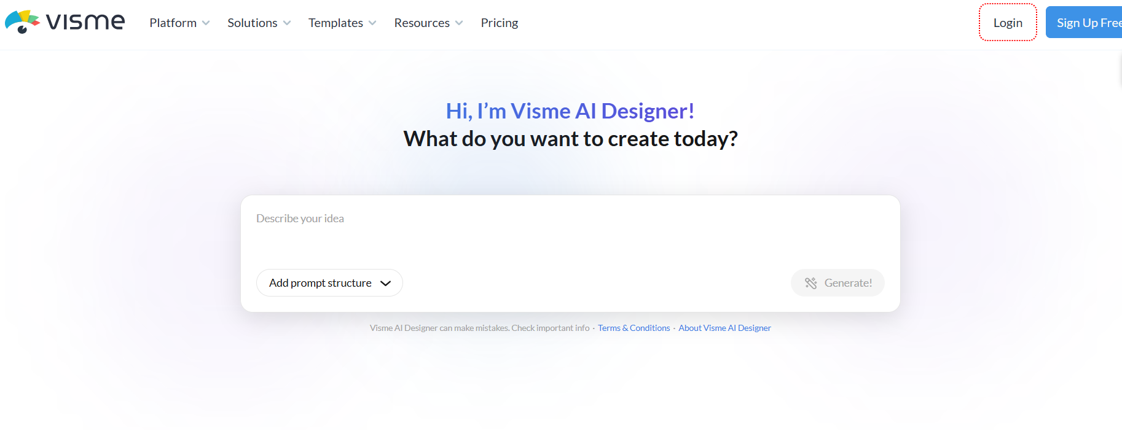Click the Login button
Viewport: 1122px width, 431px height.
pos(1008,23)
